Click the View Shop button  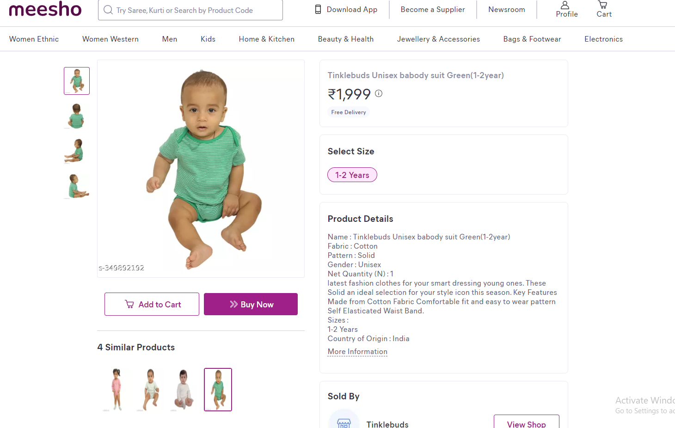click(x=526, y=423)
